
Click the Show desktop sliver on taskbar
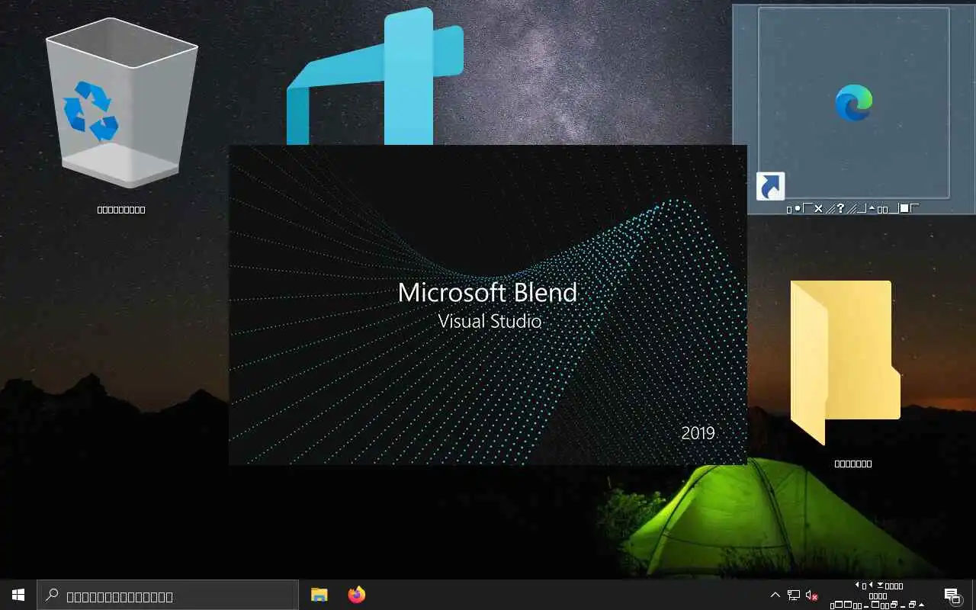tap(973, 595)
